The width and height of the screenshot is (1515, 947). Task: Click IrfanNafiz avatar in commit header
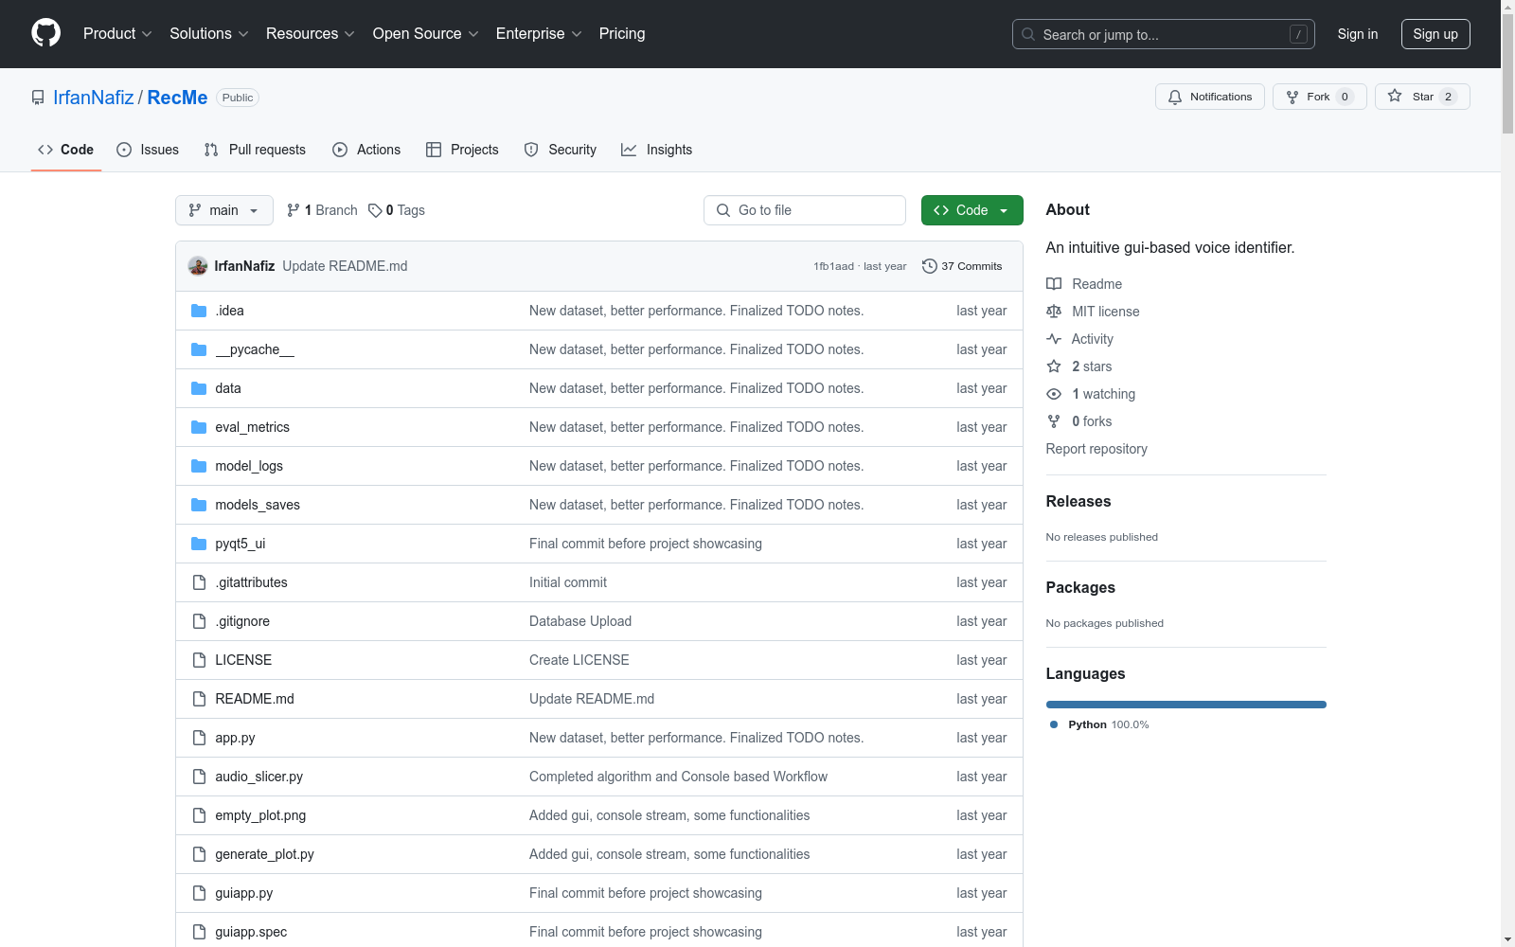pyautogui.click(x=198, y=266)
